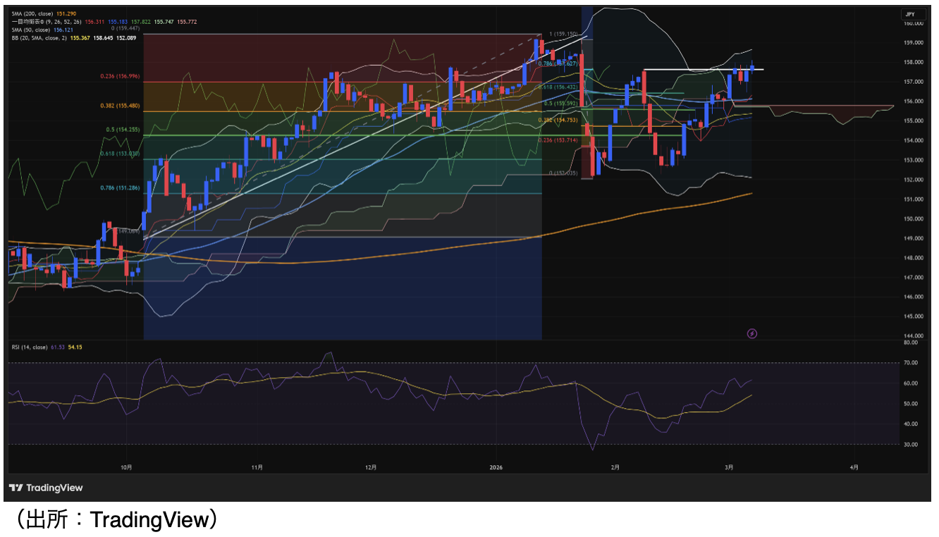
Task: Click the 0.236 (156.996) Fibonacci level label
Action: point(119,76)
